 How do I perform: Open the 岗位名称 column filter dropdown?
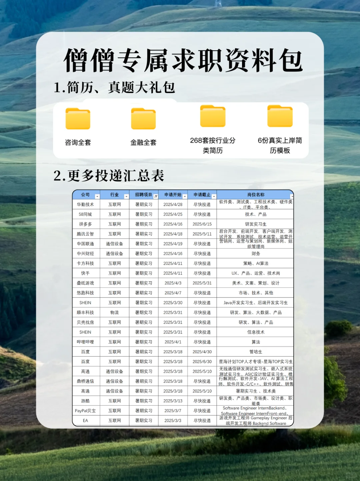coord(292,196)
